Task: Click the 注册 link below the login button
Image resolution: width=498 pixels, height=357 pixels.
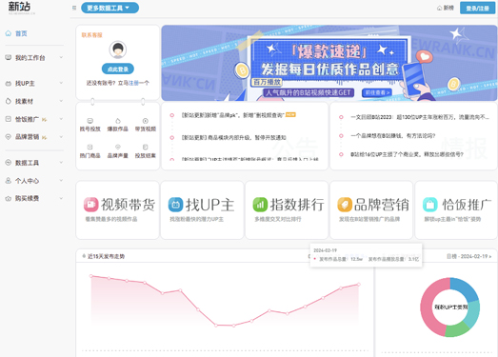Action: point(133,83)
